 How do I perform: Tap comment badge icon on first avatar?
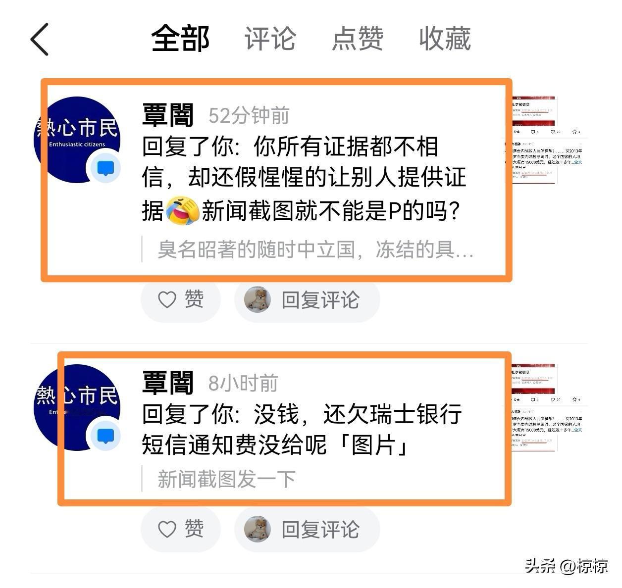(105, 168)
